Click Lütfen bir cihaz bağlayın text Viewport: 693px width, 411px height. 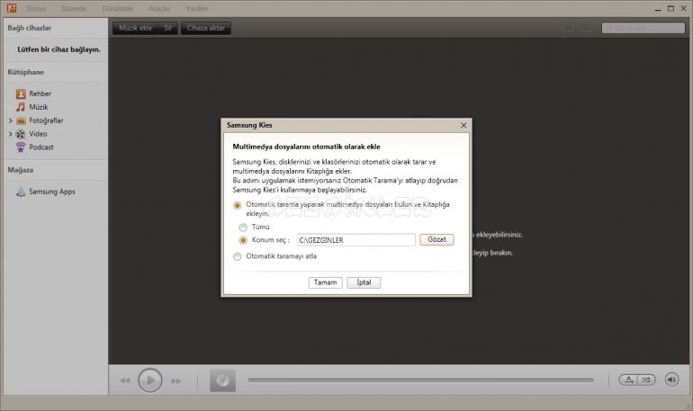(x=58, y=49)
